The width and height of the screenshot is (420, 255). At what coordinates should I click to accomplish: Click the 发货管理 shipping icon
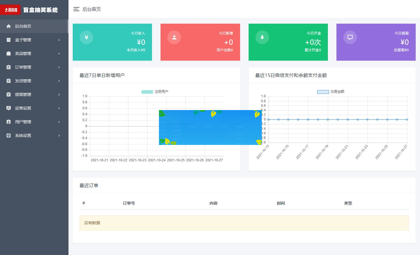point(8,81)
